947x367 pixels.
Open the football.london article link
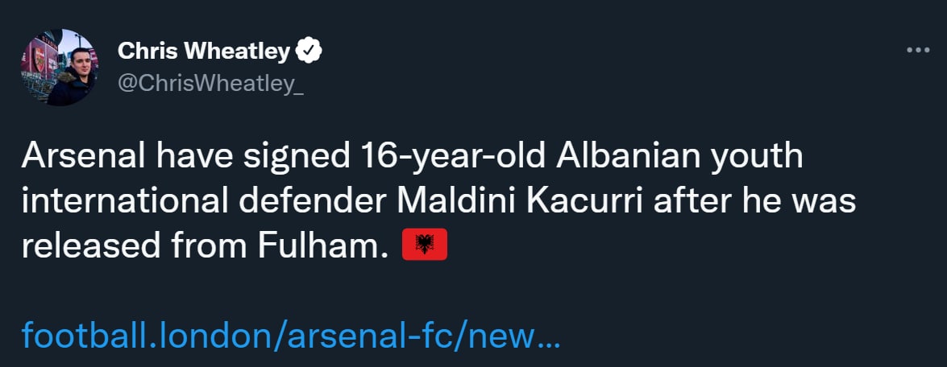click(290, 335)
